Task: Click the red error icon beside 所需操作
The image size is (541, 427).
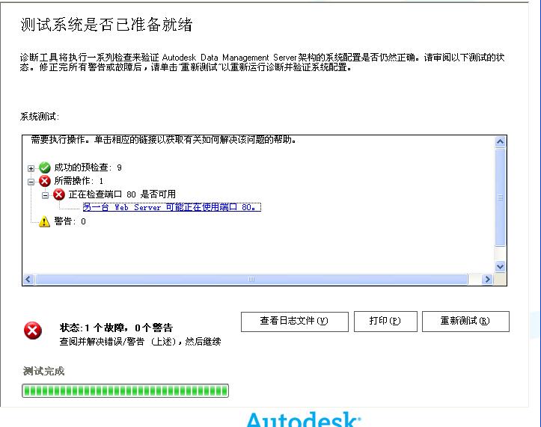Action: point(45,181)
